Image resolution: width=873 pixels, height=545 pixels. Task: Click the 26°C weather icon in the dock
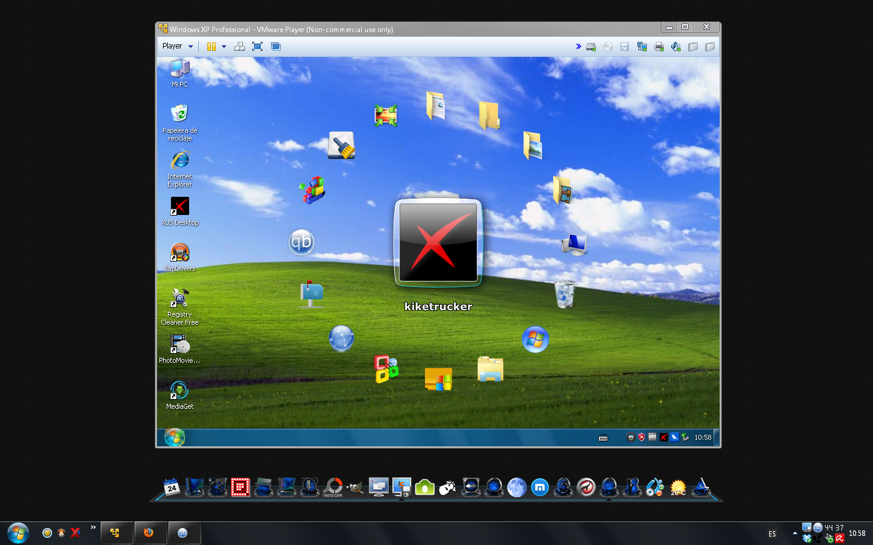point(678,487)
